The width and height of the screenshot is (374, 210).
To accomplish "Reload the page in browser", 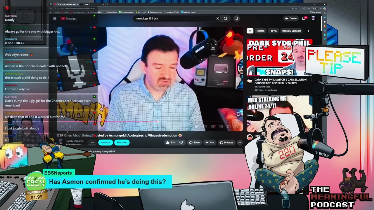I will [54, 8].
